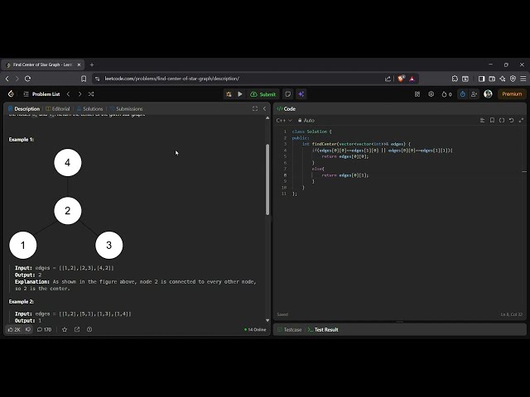Viewport: 530px width, 397px height.
Task: Click node 4 in the star graph
Action: point(68,162)
